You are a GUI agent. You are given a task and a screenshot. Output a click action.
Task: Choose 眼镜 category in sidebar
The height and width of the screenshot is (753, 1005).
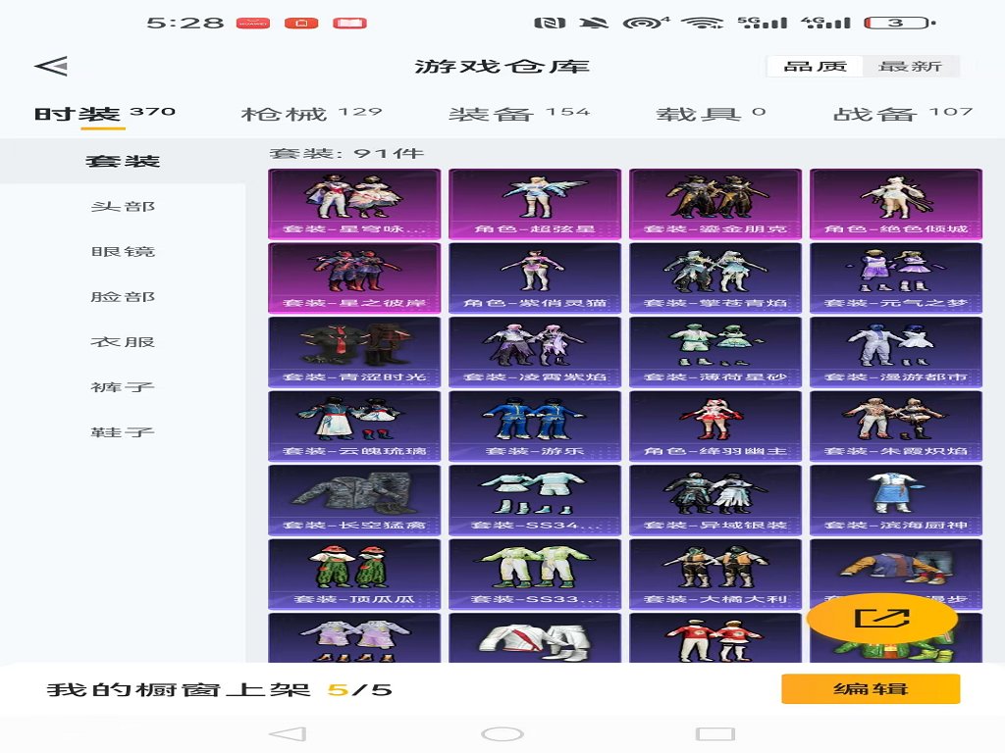(123, 252)
